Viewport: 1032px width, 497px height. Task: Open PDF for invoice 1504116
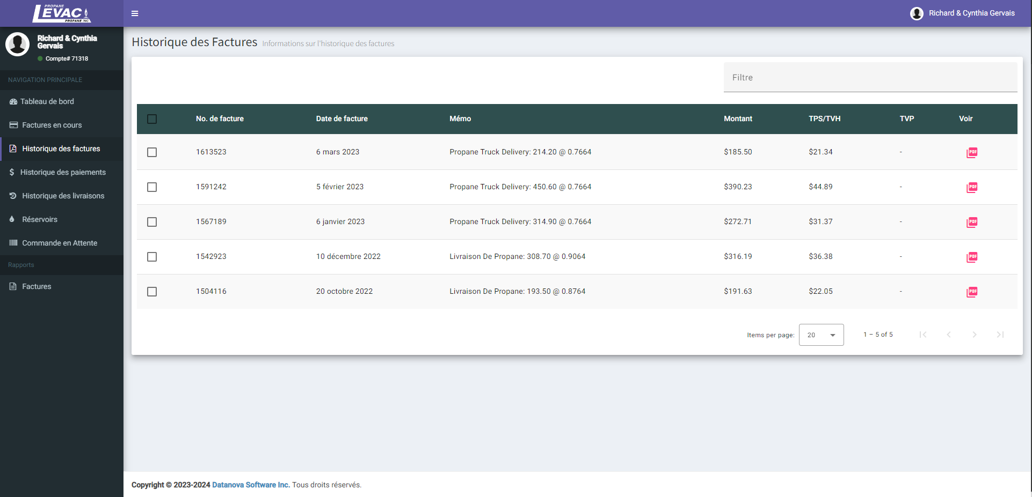pyautogui.click(x=972, y=292)
